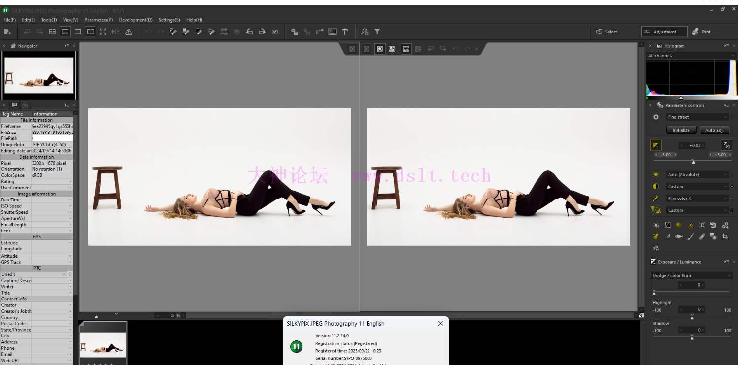Open the All channels histogram dropdown
This screenshot has width=738, height=365.
coord(691,56)
